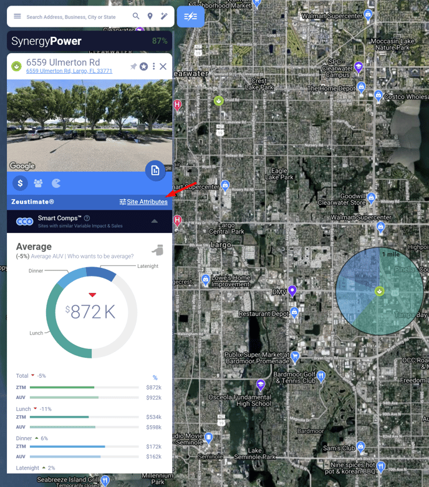Click the Costco Wholesale map marker
The image size is (429, 487).
point(378,96)
